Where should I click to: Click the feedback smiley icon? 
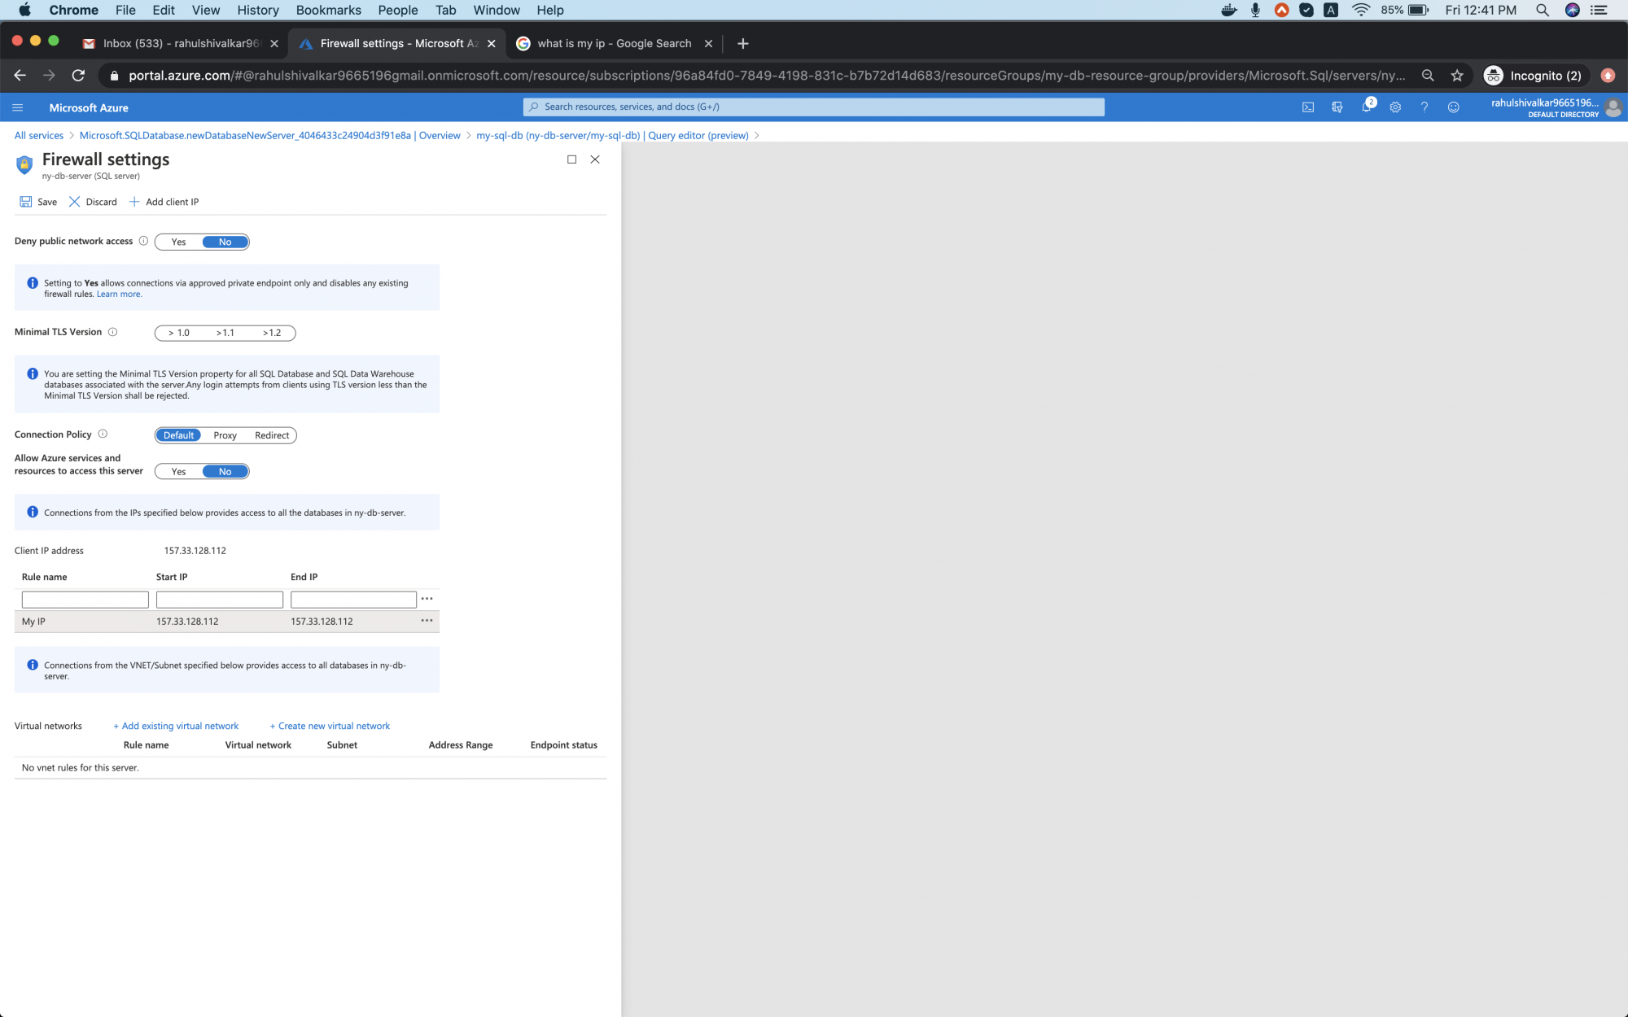click(1454, 107)
